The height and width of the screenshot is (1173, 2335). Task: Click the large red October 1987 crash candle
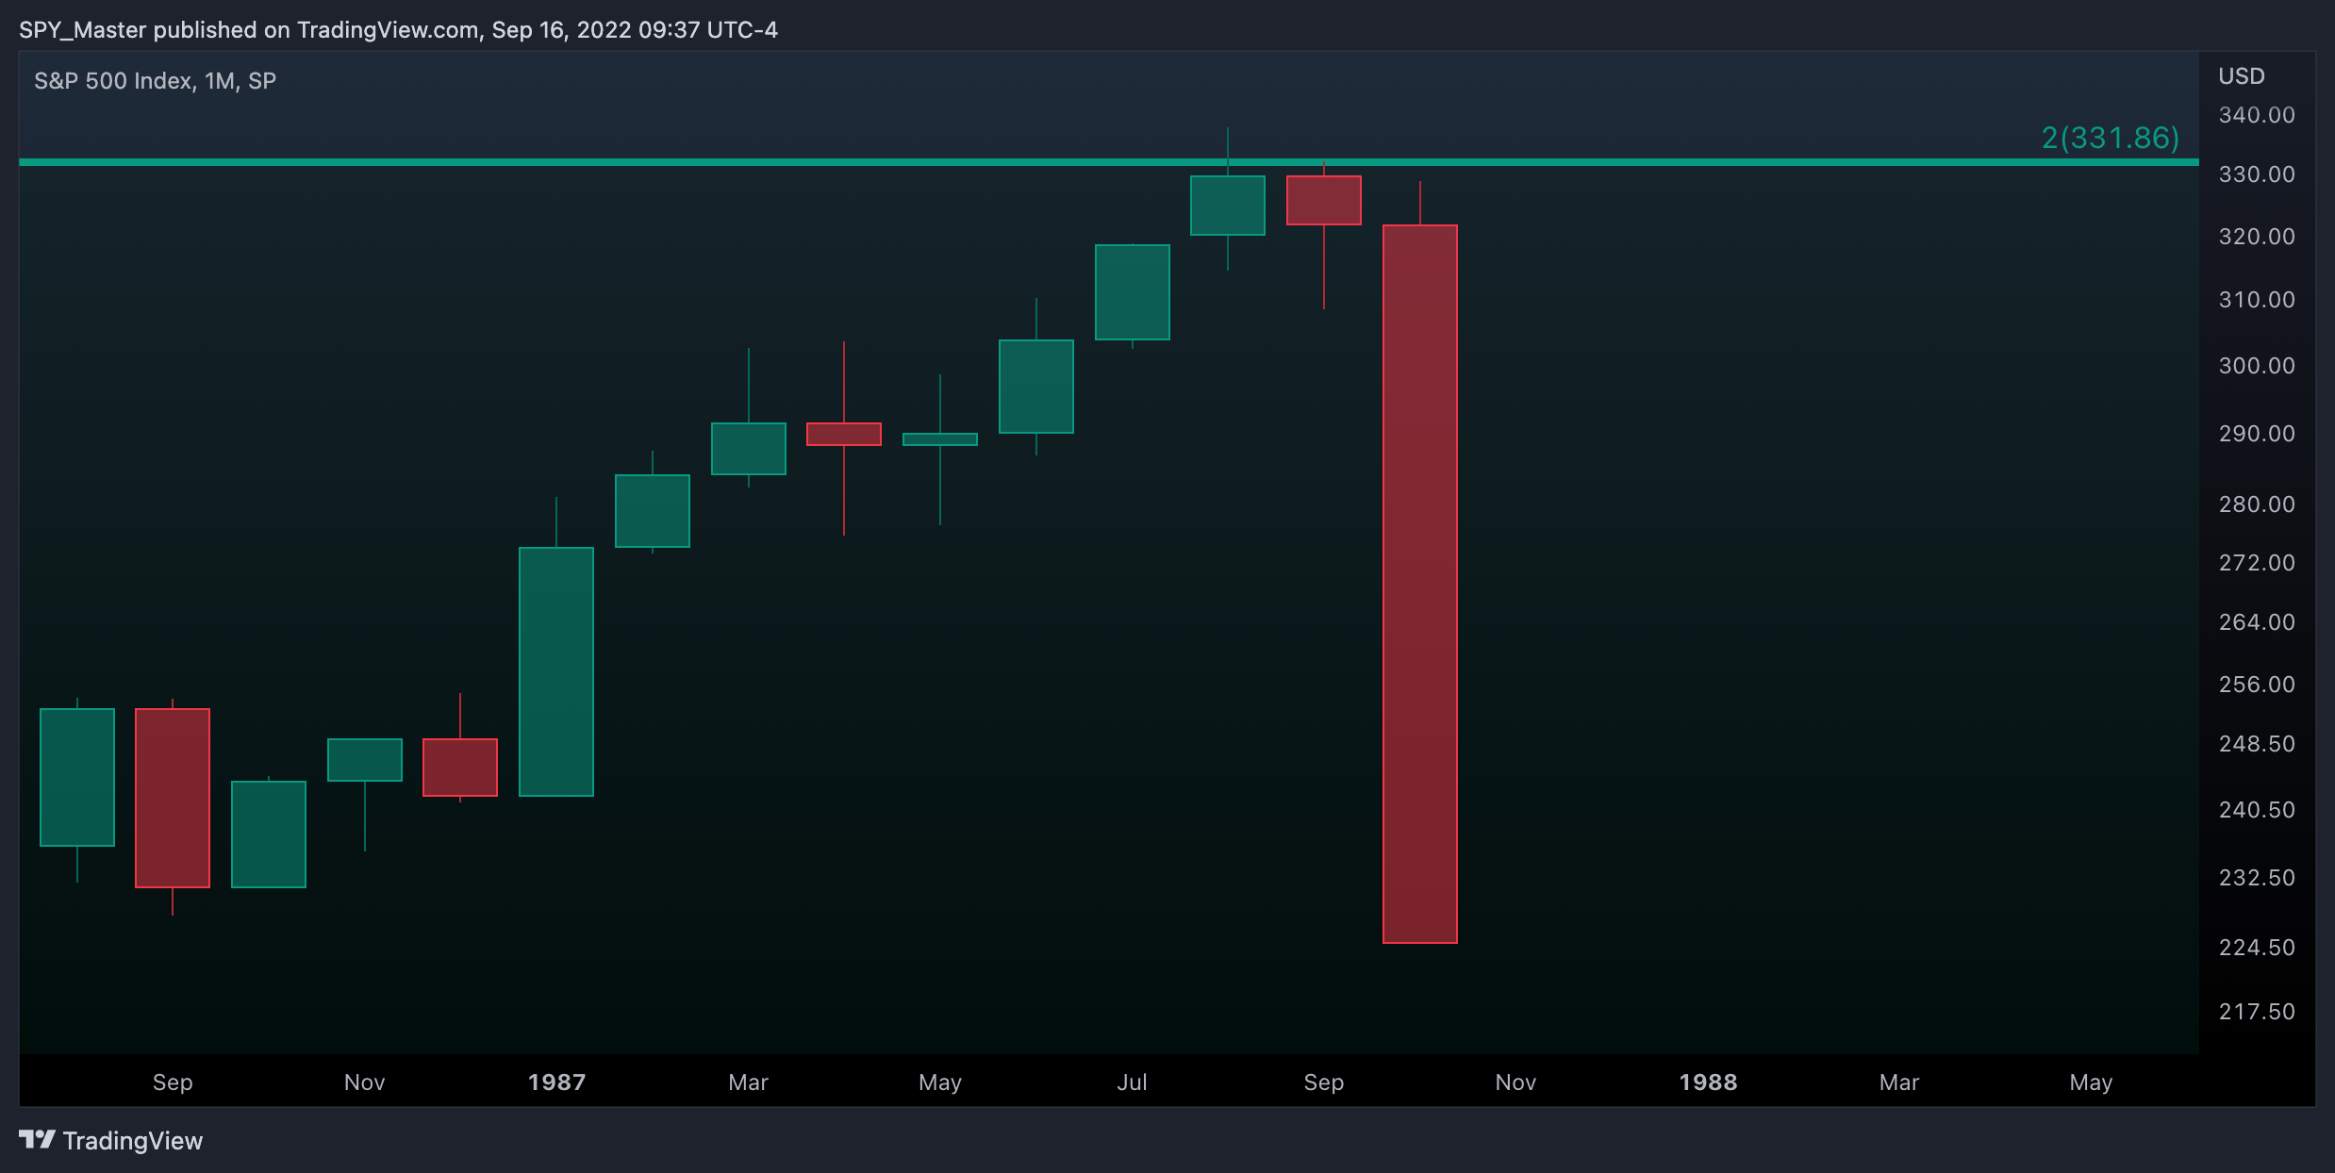(x=1419, y=584)
